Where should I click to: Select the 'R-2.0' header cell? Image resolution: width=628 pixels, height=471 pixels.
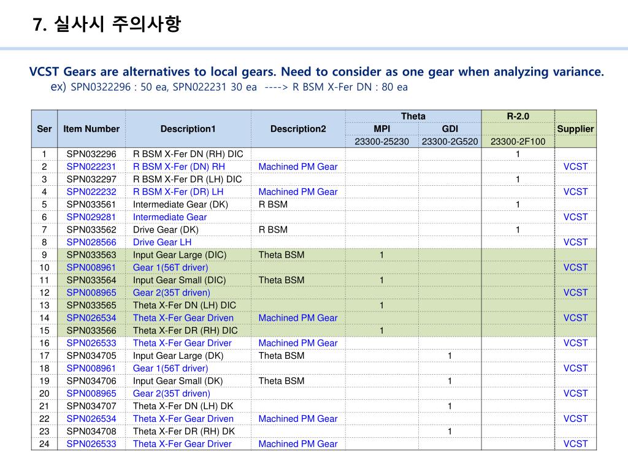point(518,116)
